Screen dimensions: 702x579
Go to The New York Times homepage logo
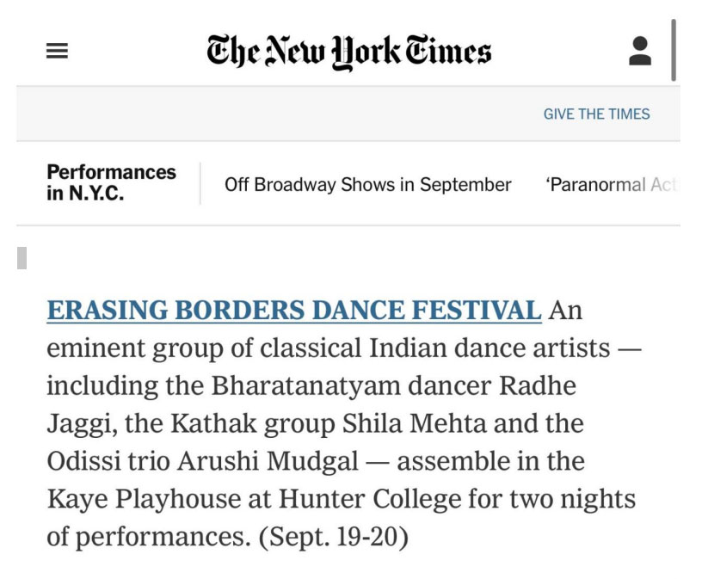348,52
